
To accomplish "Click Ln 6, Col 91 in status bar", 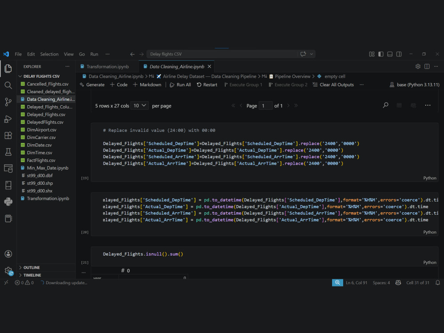I will click(357, 282).
